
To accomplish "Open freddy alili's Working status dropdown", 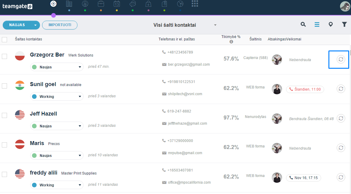I will [x=57, y=185].
